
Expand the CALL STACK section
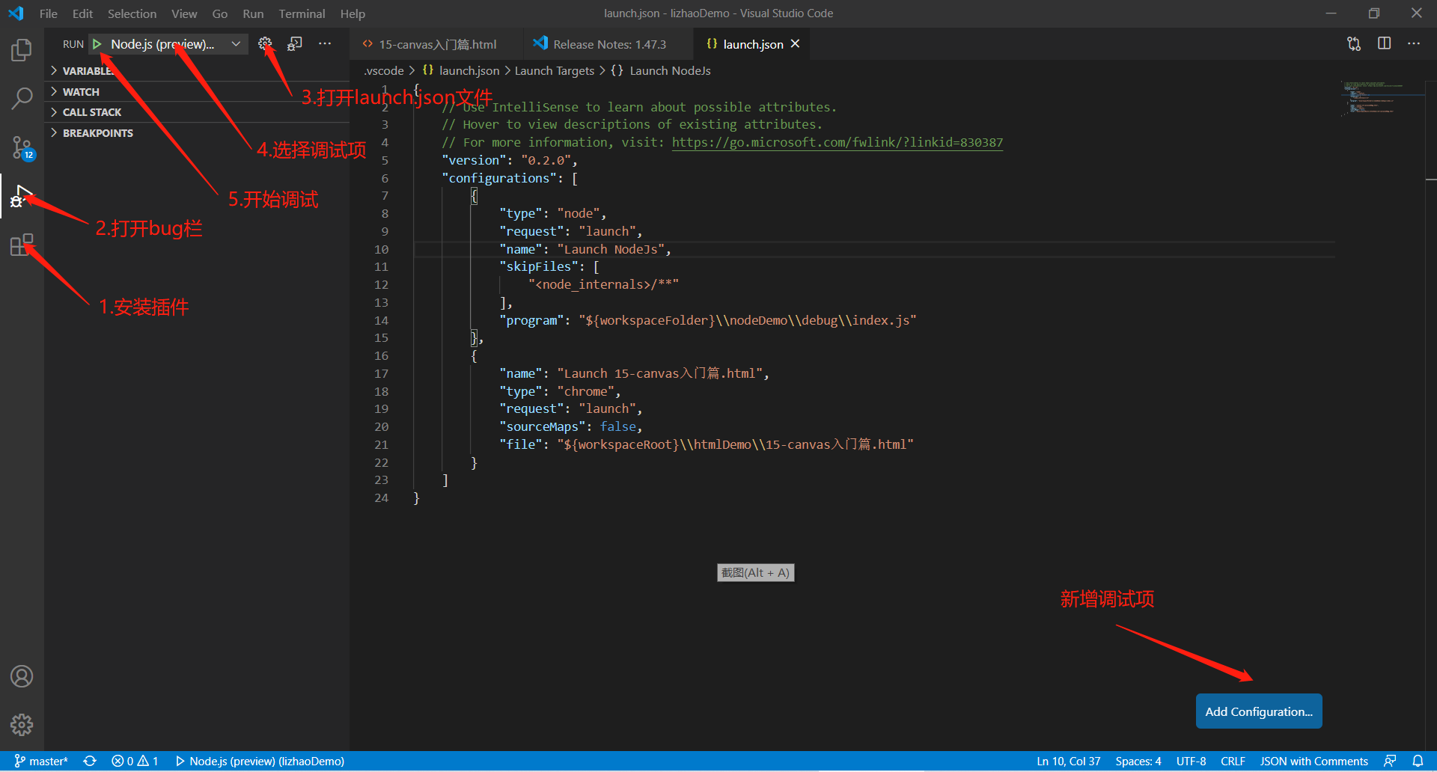pos(91,112)
